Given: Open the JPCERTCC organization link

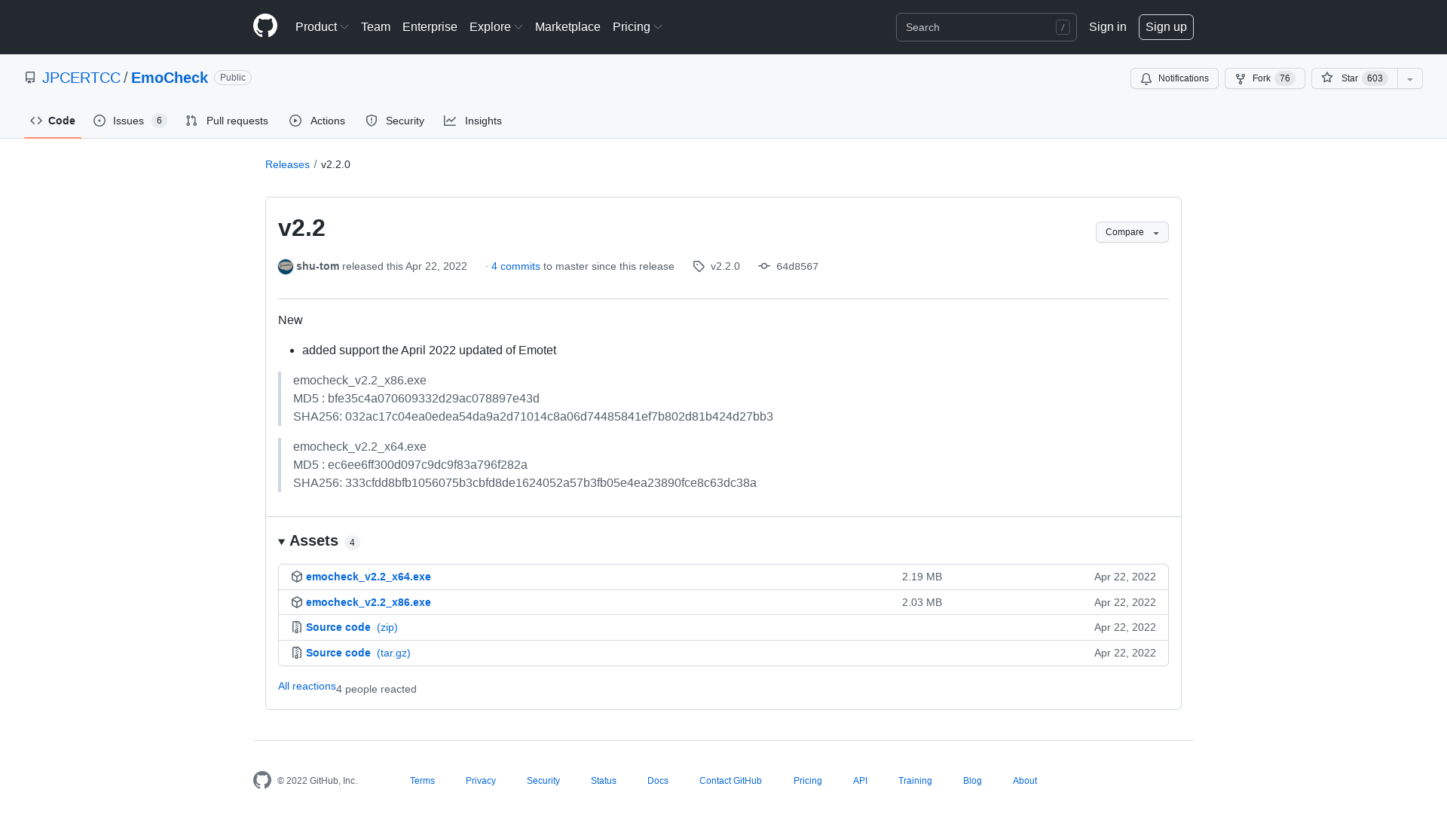Looking at the screenshot, I should pyautogui.click(x=81, y=78).
